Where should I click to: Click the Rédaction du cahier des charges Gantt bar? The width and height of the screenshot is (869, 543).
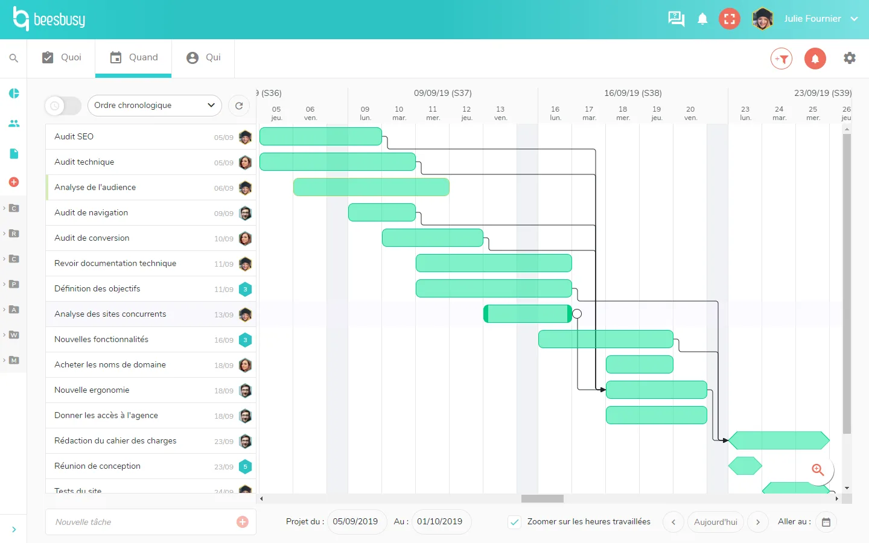click(x=779, y=440)
